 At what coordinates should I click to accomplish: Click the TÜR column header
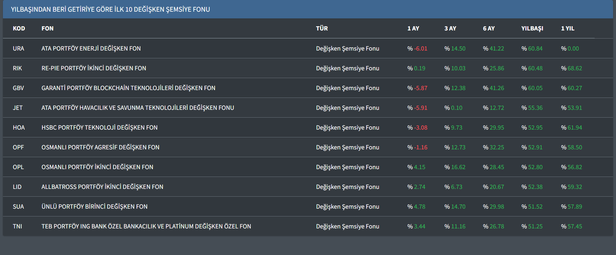[322, 29]
